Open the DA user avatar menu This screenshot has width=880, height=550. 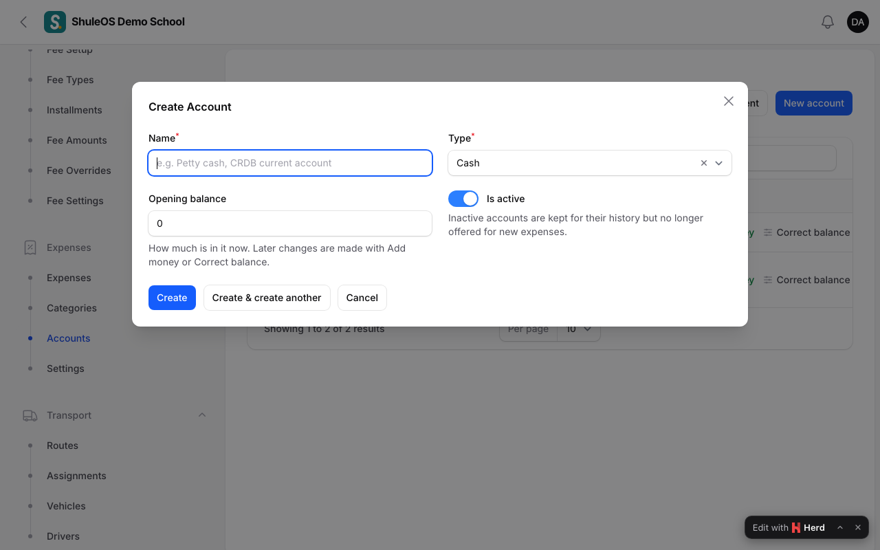point(858,22)
